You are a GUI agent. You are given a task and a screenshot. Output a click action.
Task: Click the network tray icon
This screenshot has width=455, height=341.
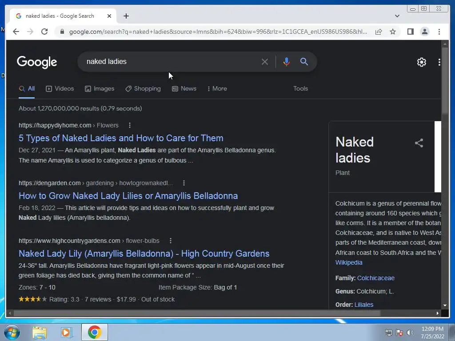click(388, 333)
